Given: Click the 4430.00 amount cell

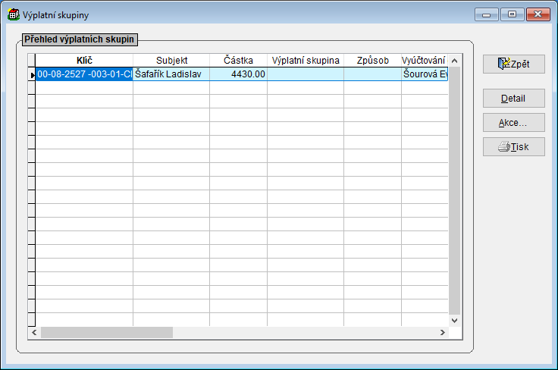Looking at the screenshot, I should [x=238, y=74].
